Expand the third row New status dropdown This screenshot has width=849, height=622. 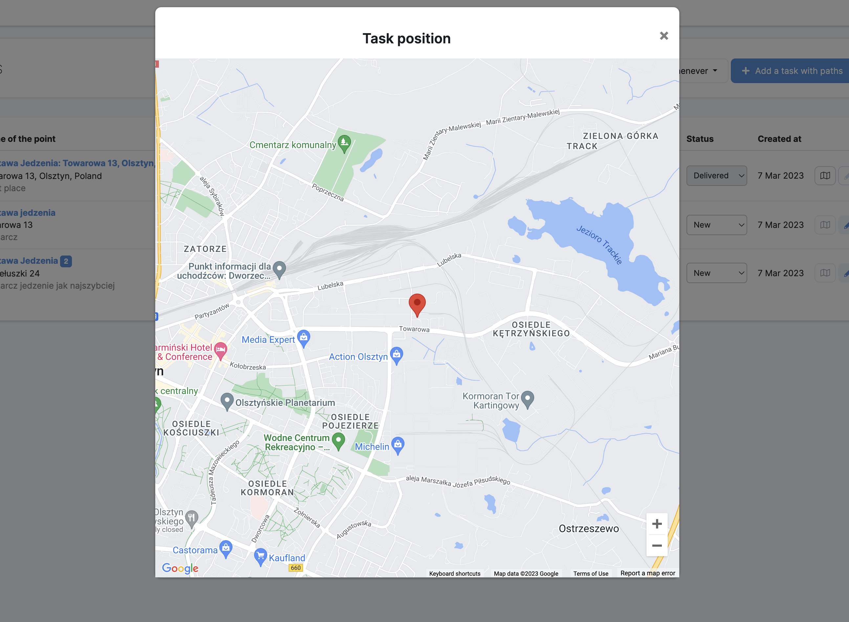[717, 273]
